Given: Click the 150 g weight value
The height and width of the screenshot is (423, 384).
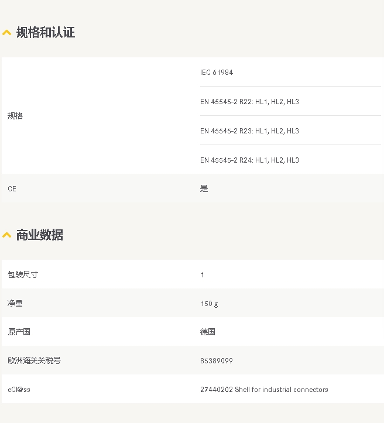Looking at the screenshot, I should coord(209,304).
